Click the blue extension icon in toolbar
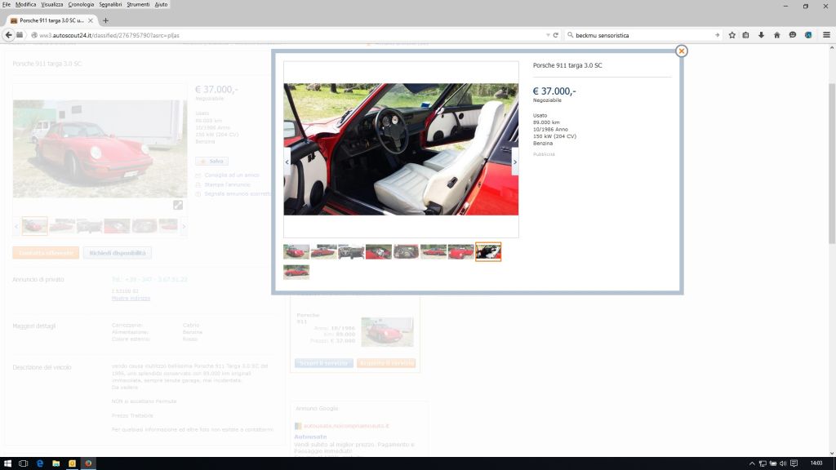 coord(808,35)
